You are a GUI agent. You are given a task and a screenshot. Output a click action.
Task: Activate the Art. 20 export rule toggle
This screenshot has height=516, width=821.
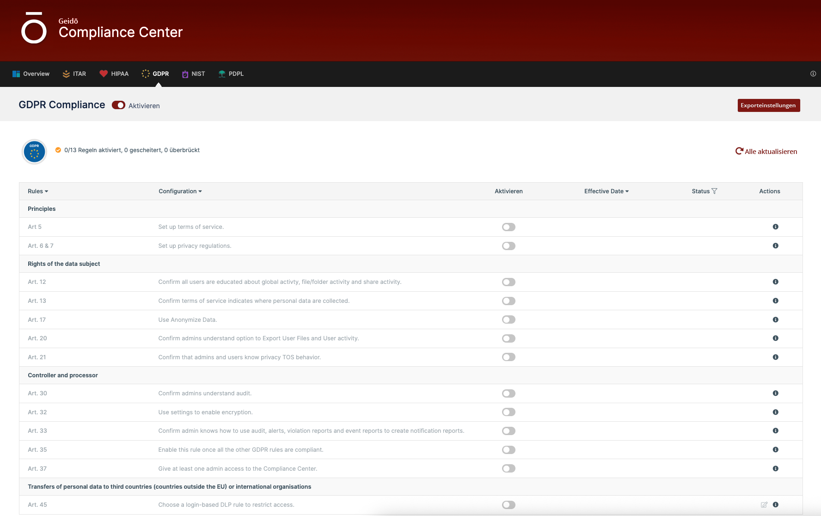[x=509, y=339]
